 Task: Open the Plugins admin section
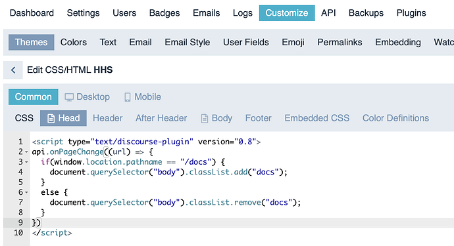coord(411,13)
